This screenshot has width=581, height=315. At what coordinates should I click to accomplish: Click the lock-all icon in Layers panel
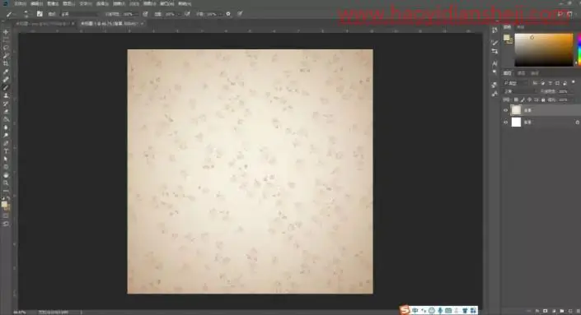coord(543,100)
